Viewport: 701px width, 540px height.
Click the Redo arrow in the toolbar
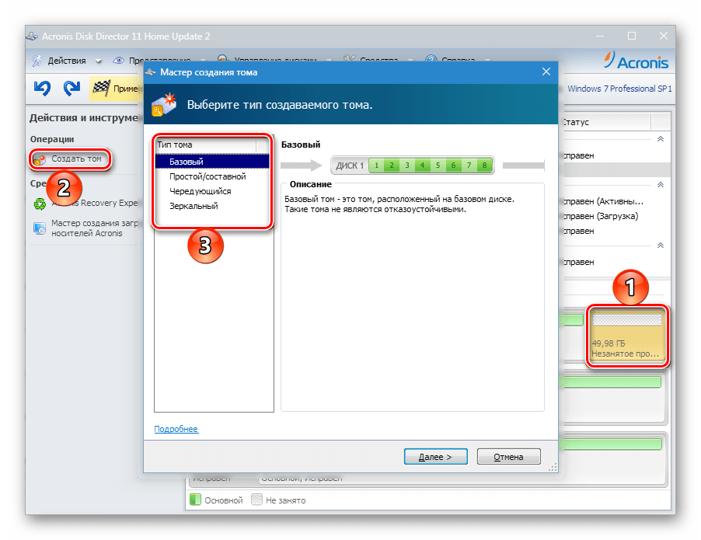(x=71, y=88)
